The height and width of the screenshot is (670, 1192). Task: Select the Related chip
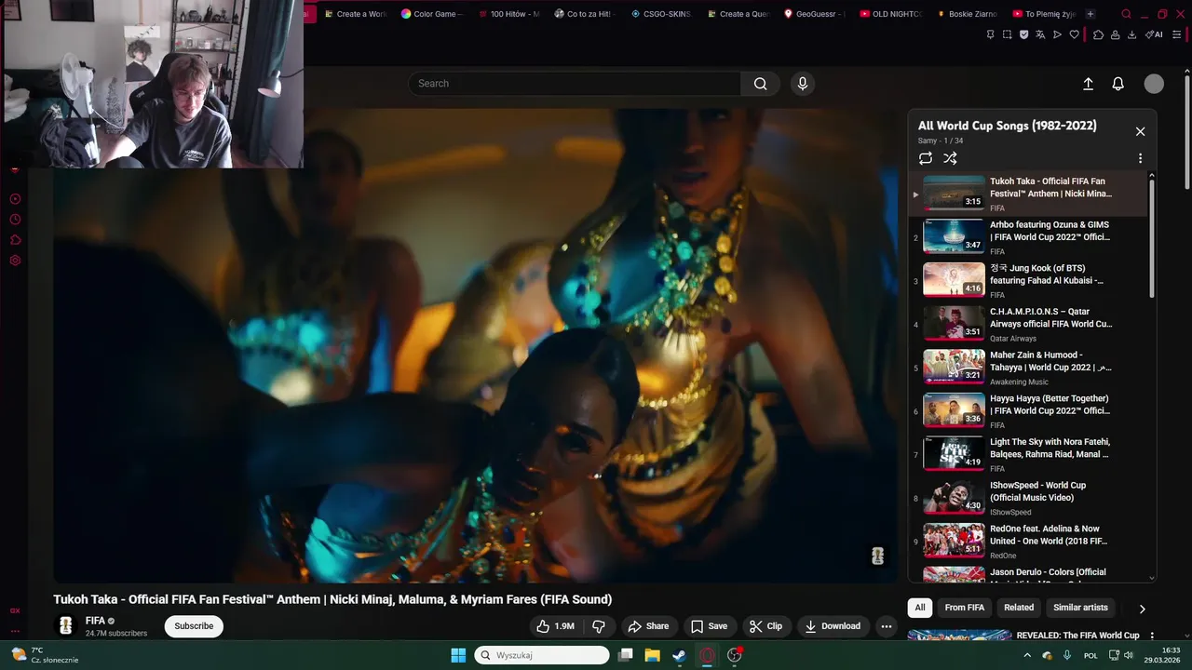pos(1019,608)
